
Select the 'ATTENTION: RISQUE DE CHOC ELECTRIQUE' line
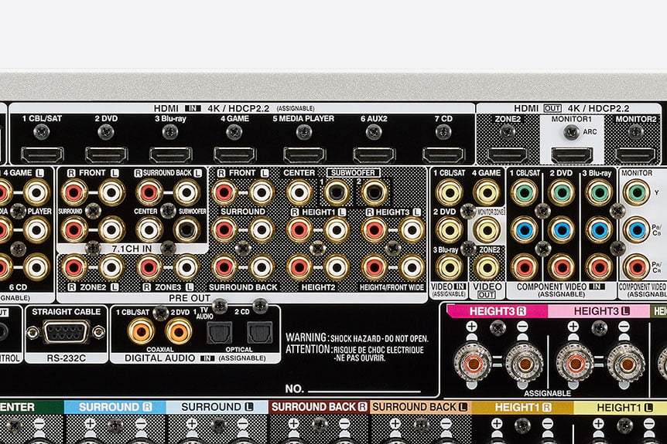tap(354, 349)
